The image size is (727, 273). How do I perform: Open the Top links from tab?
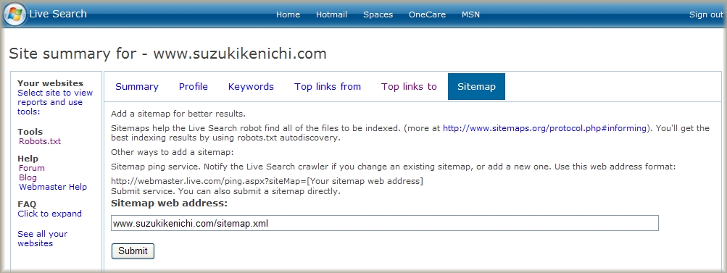pyautogui.click(x=328, y=87)
